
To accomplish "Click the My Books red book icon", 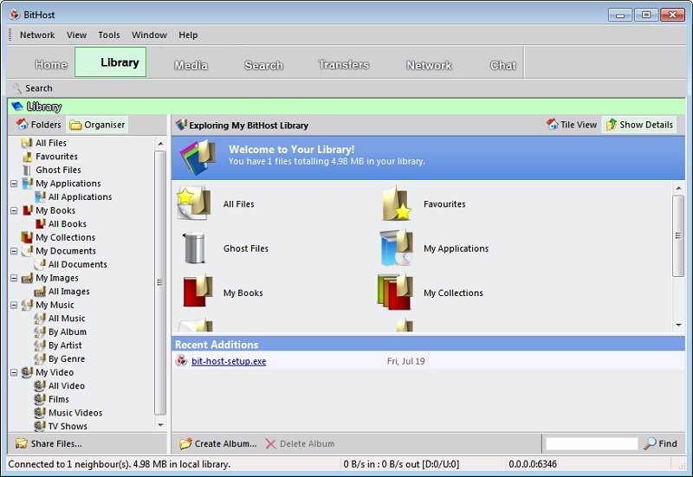I will click(196, 293).
